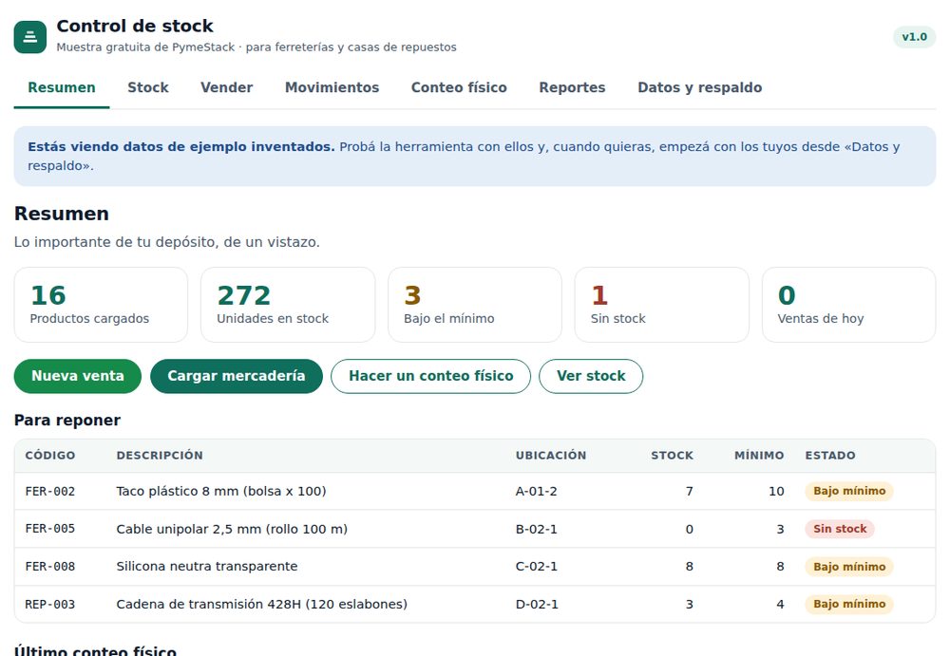This screenshot has height=656, width=950.
Task: Select the 16 Productos cargados card
Action: [x=101, y=305]
